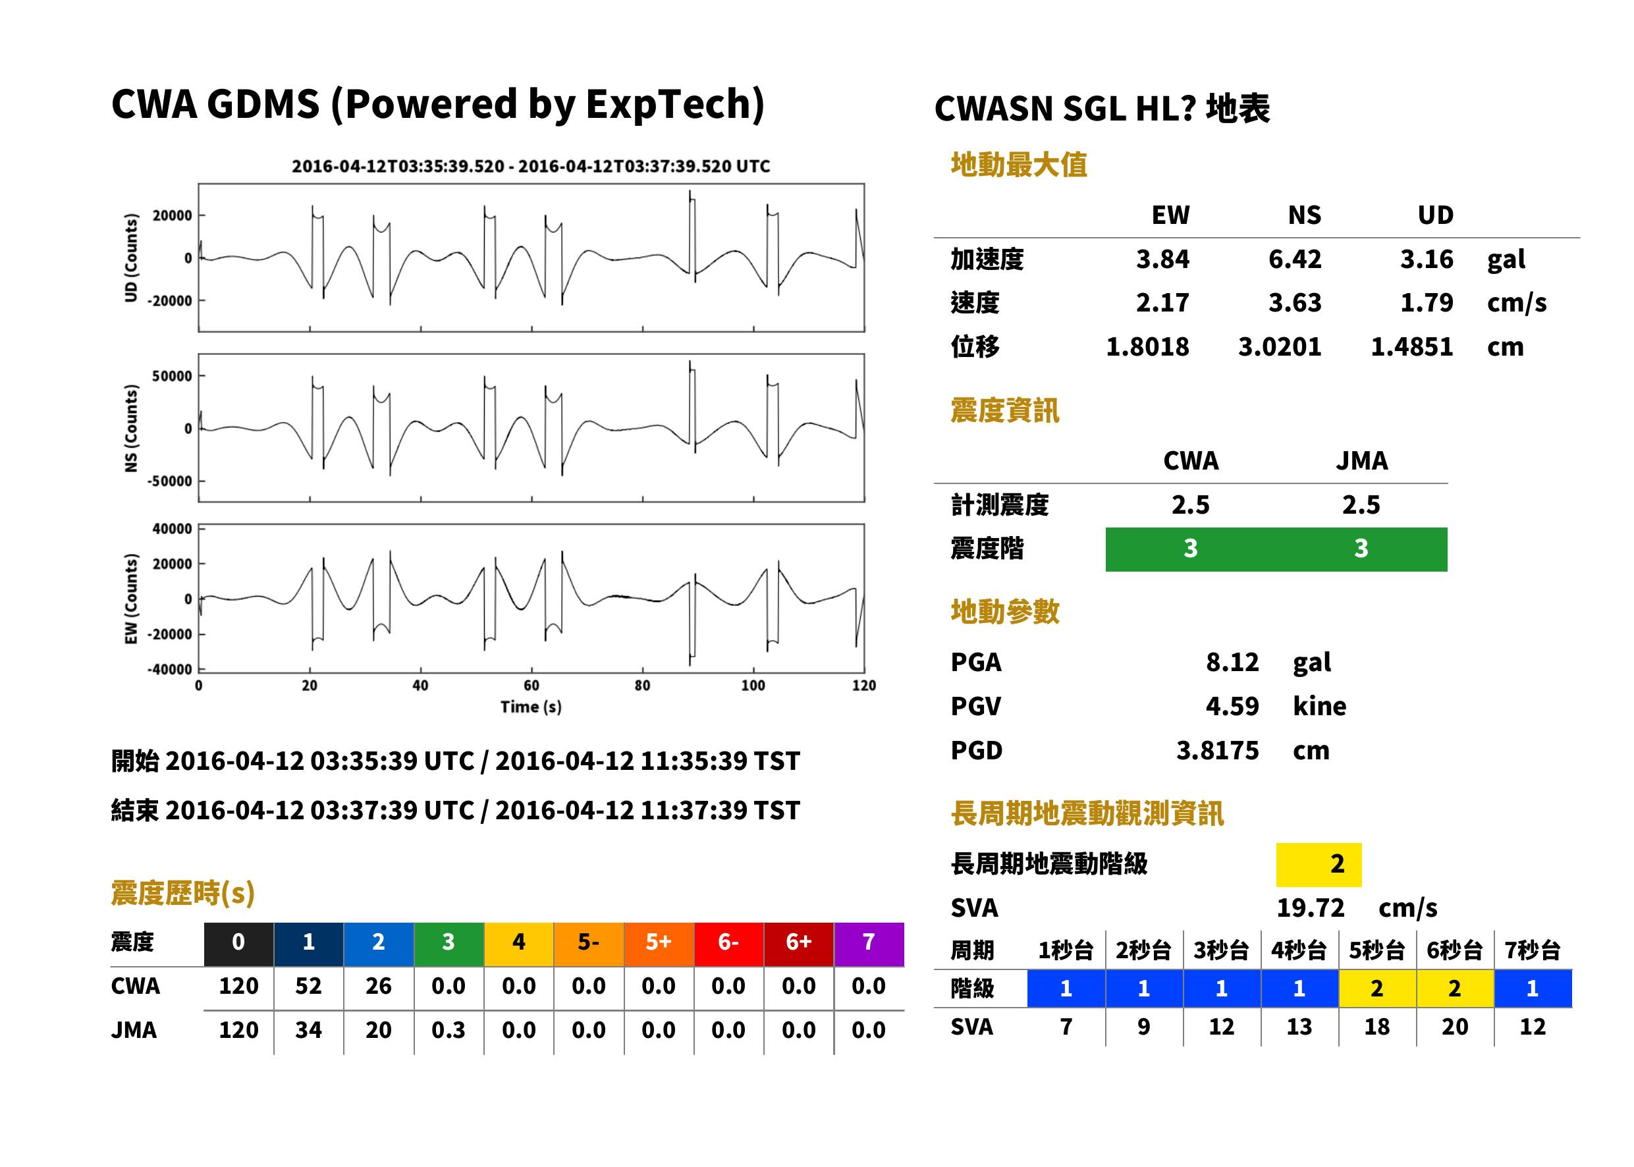Select the 5秒台 period column header

[1376, 950]
